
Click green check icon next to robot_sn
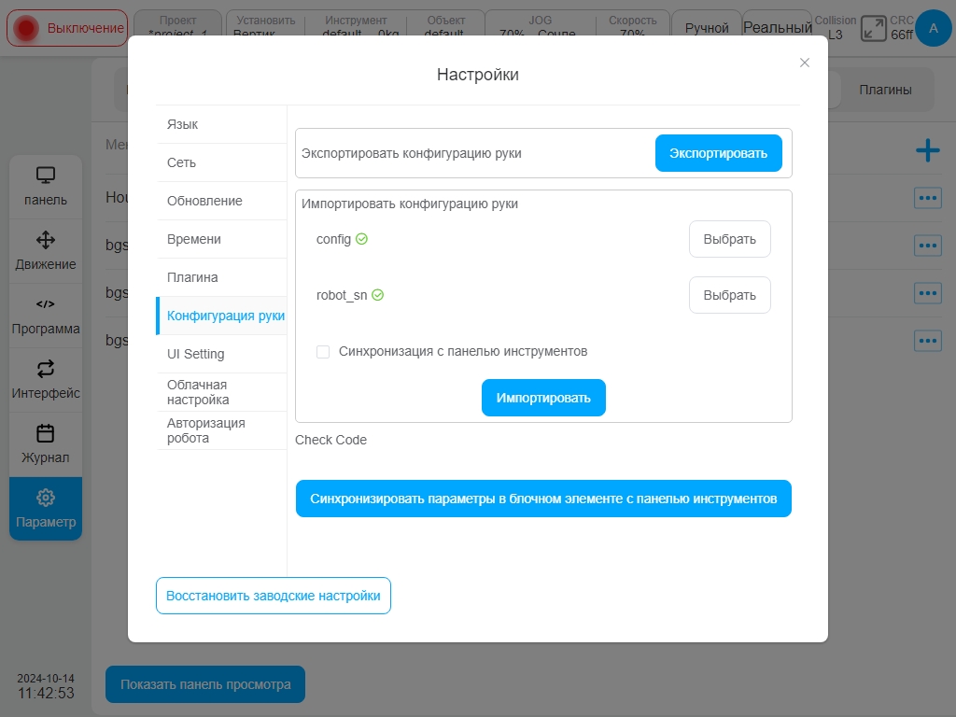[378, 295]
